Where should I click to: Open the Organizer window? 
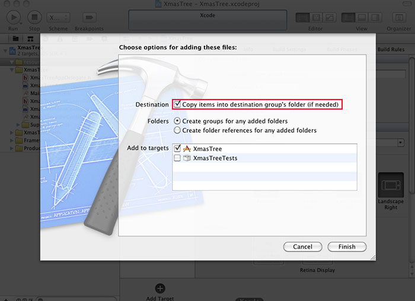pos(399,18)
